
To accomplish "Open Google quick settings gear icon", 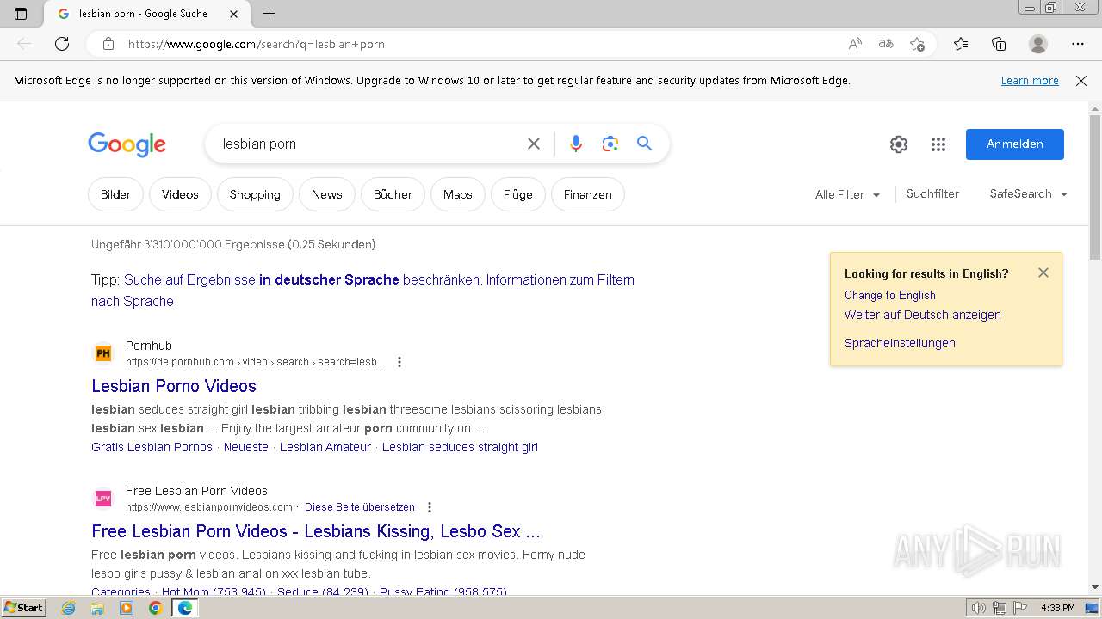I will point(899,144).
